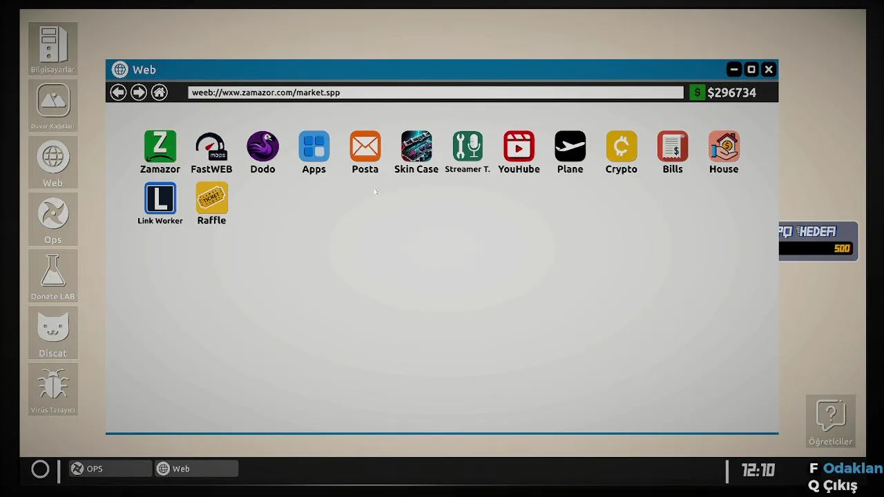Open the Öğreticiler tutorials help icon
Image resolution: width=884 pixels, height=497 pixels.
point(831,420)
